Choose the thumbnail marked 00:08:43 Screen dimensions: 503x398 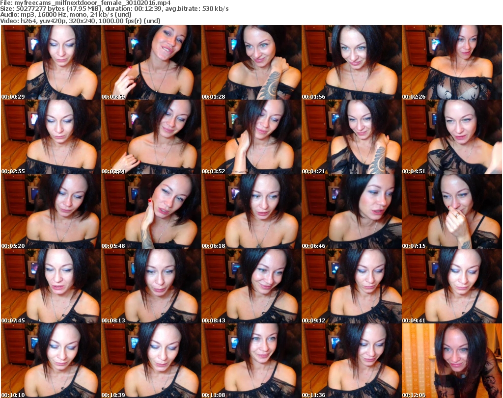251,286
